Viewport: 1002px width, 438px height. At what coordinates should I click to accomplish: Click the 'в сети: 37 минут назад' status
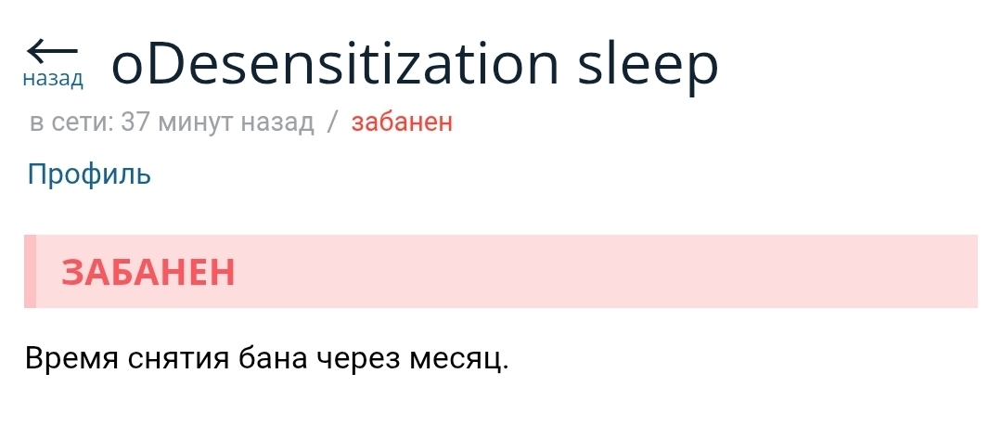tap(172, 122)
